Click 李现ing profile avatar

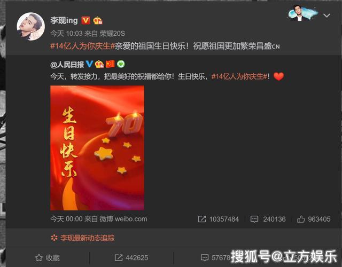coord(31,26)
